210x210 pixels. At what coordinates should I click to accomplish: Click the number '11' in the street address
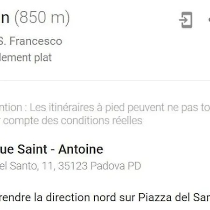tap(48, 166)
